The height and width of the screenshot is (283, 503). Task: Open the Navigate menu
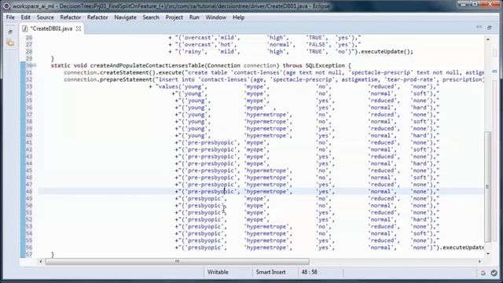(x=125, y=17)
